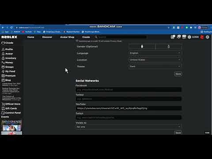212x159 pixels.
Task: Open the Robux balance icon showing 3,050
Action: click(x=189, y=37)
